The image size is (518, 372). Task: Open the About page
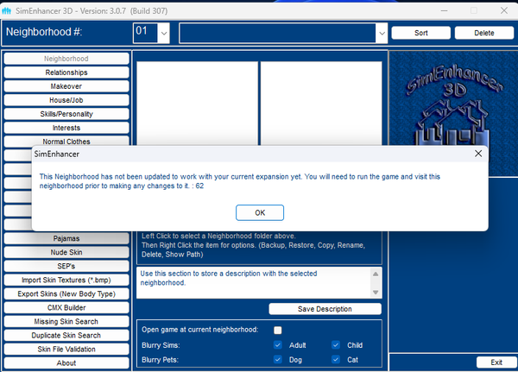click(66, 363)
